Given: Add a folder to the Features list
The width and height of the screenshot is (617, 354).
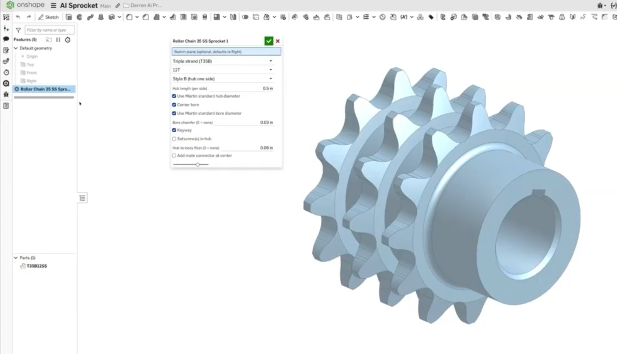Looking at the screenshot, I should point(49,40).
